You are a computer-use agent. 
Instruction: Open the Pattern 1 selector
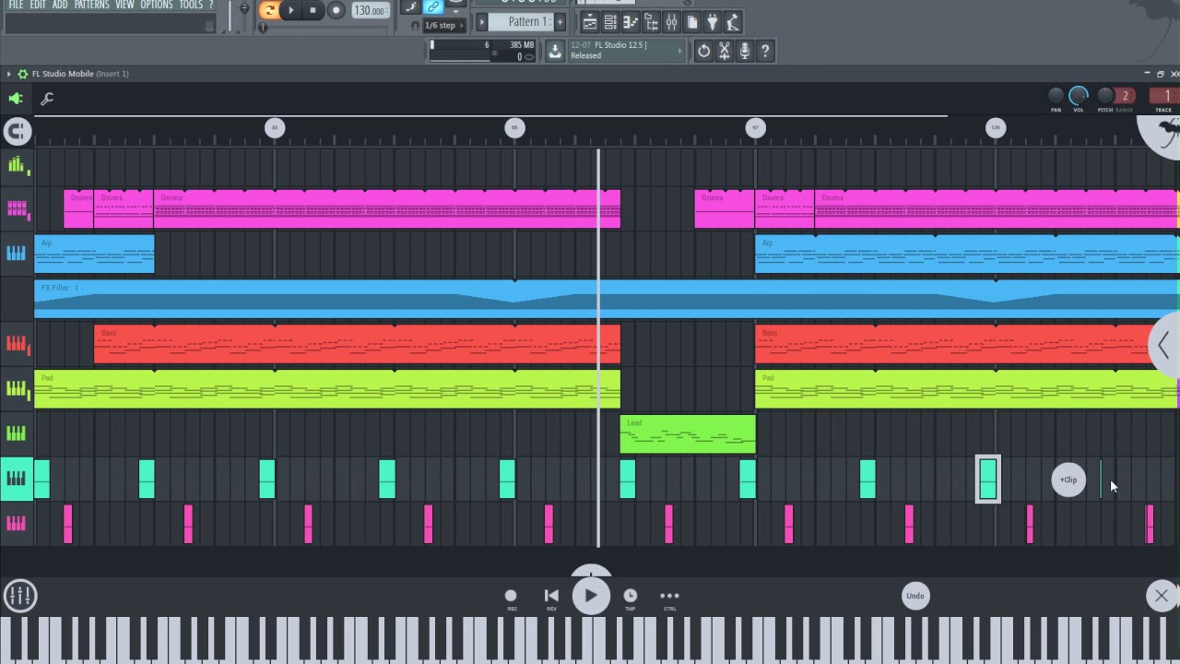coord(523,21)
